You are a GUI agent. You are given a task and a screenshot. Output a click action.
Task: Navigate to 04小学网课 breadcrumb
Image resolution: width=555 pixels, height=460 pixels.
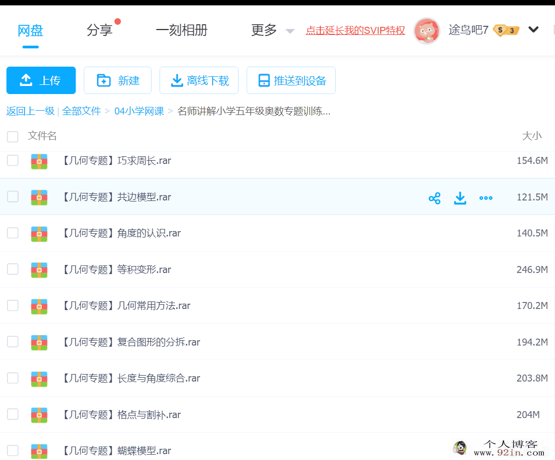(139, 111)
